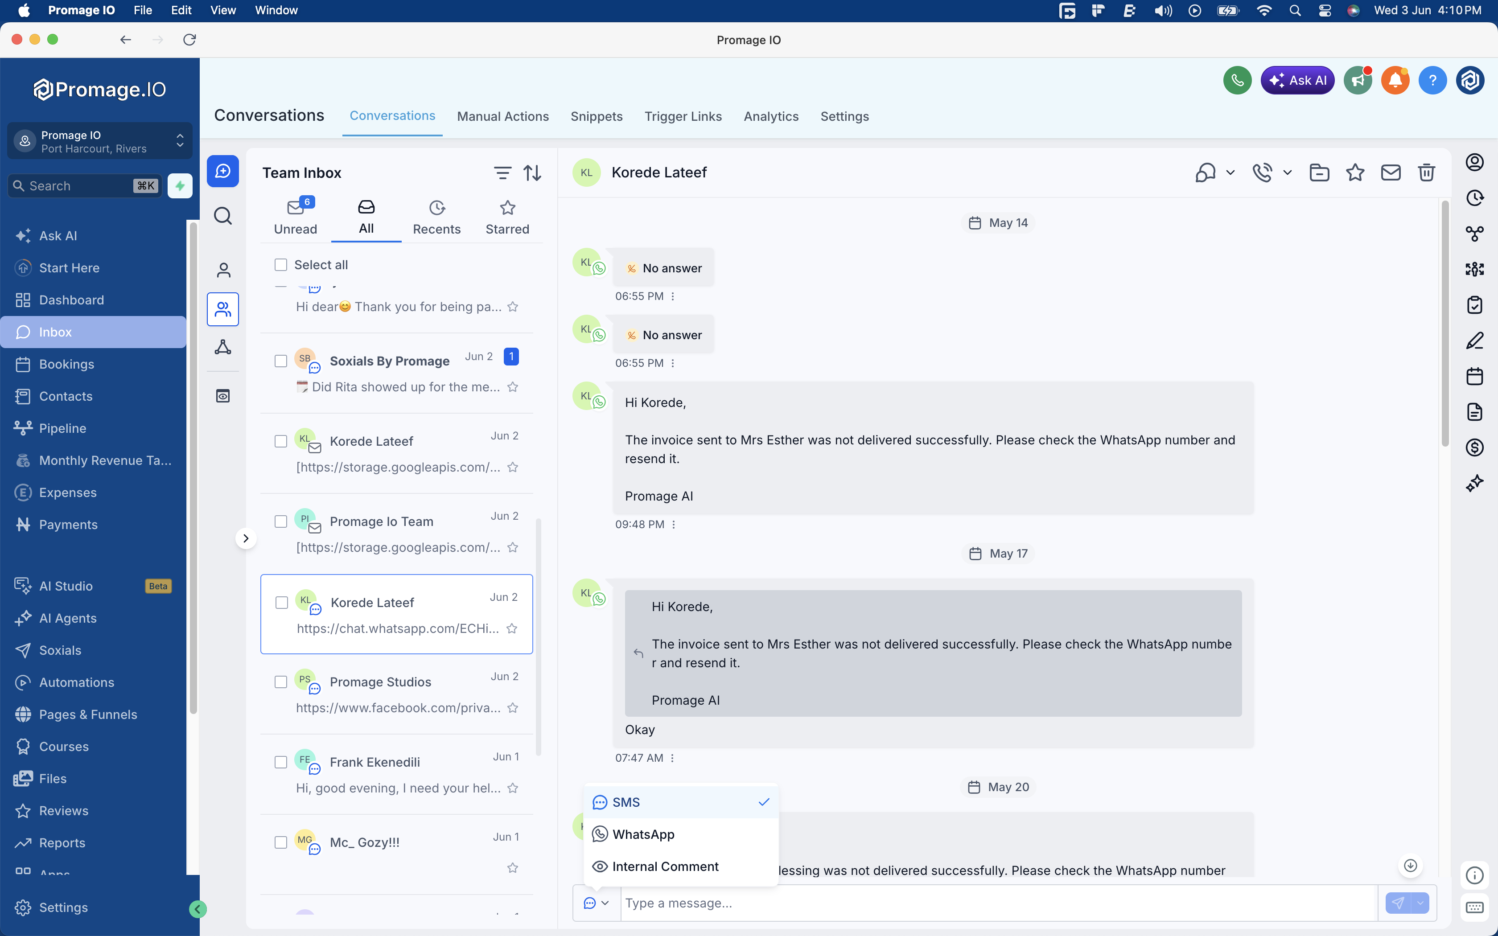Click the green lightning quick action button

(180, 186)
